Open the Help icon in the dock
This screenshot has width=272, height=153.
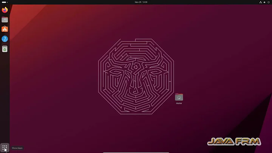(x=5, y=39)
